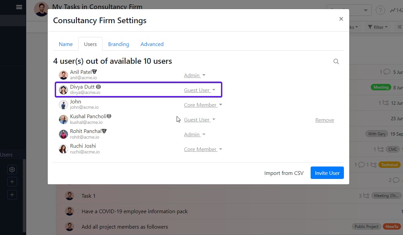Click Import from CSV
This screenshot has width=403, height=235.
[284, 173]
